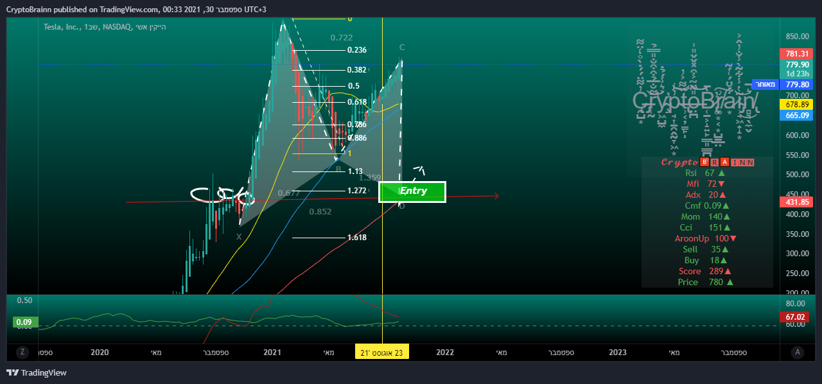
Task: Click the 250.00 price scale value
Action: pyautogui.click(x=796, y=273)
